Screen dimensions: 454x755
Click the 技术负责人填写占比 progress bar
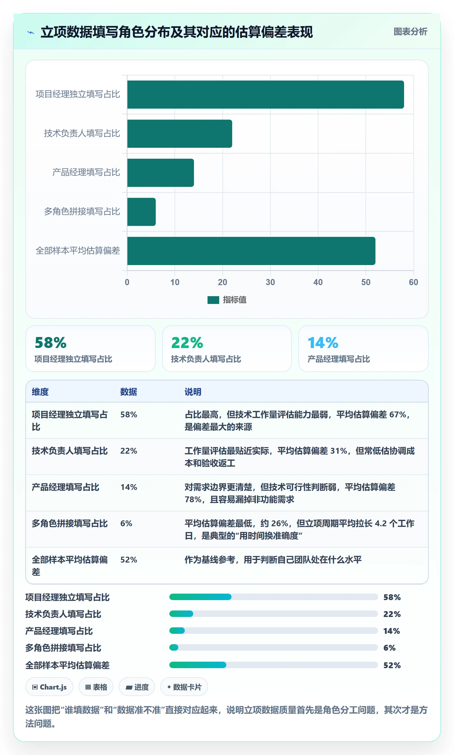tap(274, 614)
